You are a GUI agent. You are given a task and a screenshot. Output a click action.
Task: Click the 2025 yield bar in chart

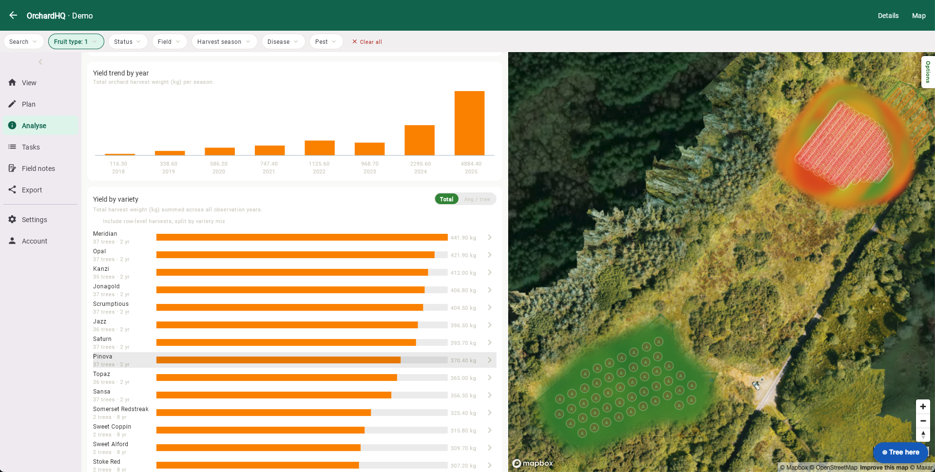coord(470,123)
